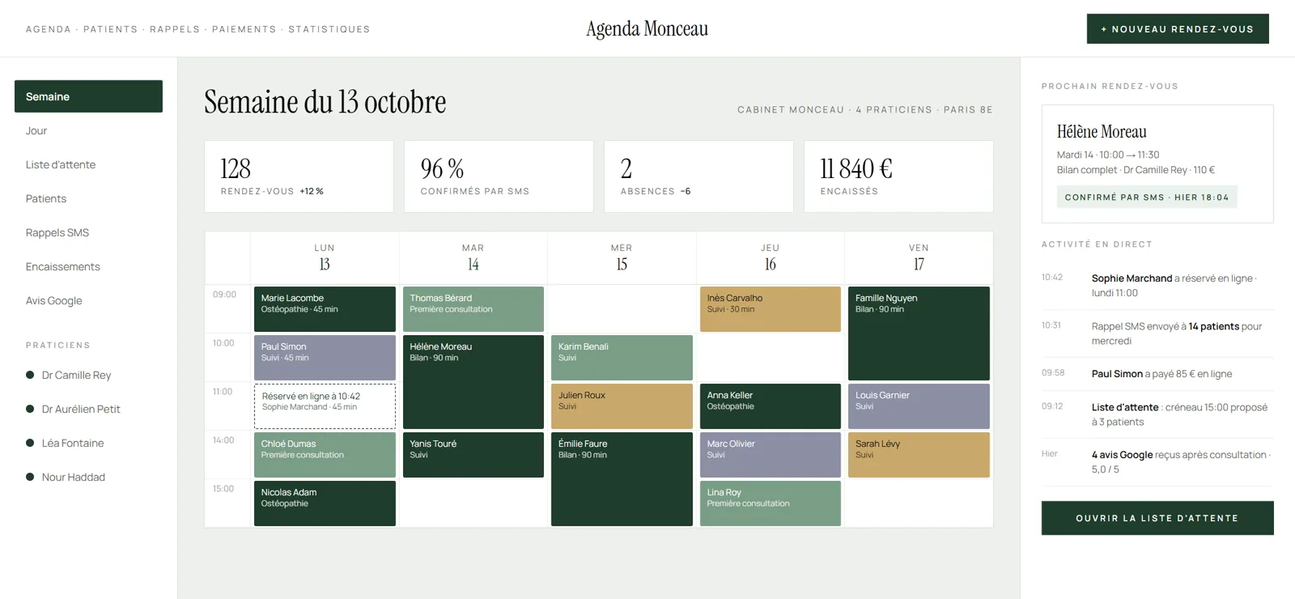Open Émilie Faure's Bilan appointment
Image resolution: width=1295 pixels, height=599 pixels.
point(622,479)
